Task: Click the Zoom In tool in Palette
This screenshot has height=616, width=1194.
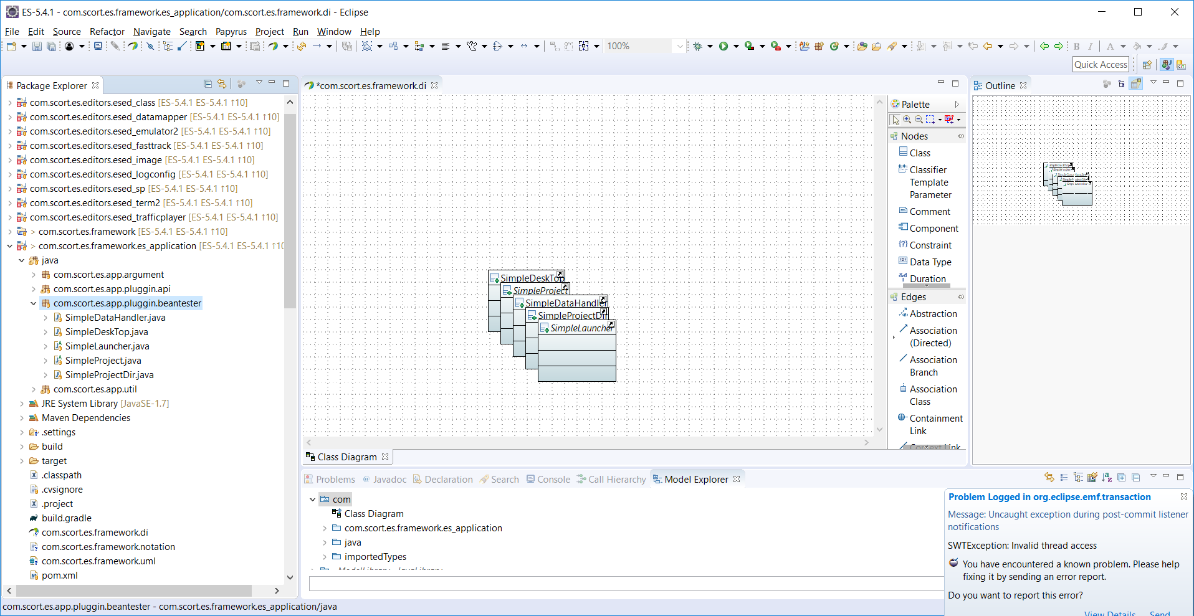Action: (x=907, y=120)
